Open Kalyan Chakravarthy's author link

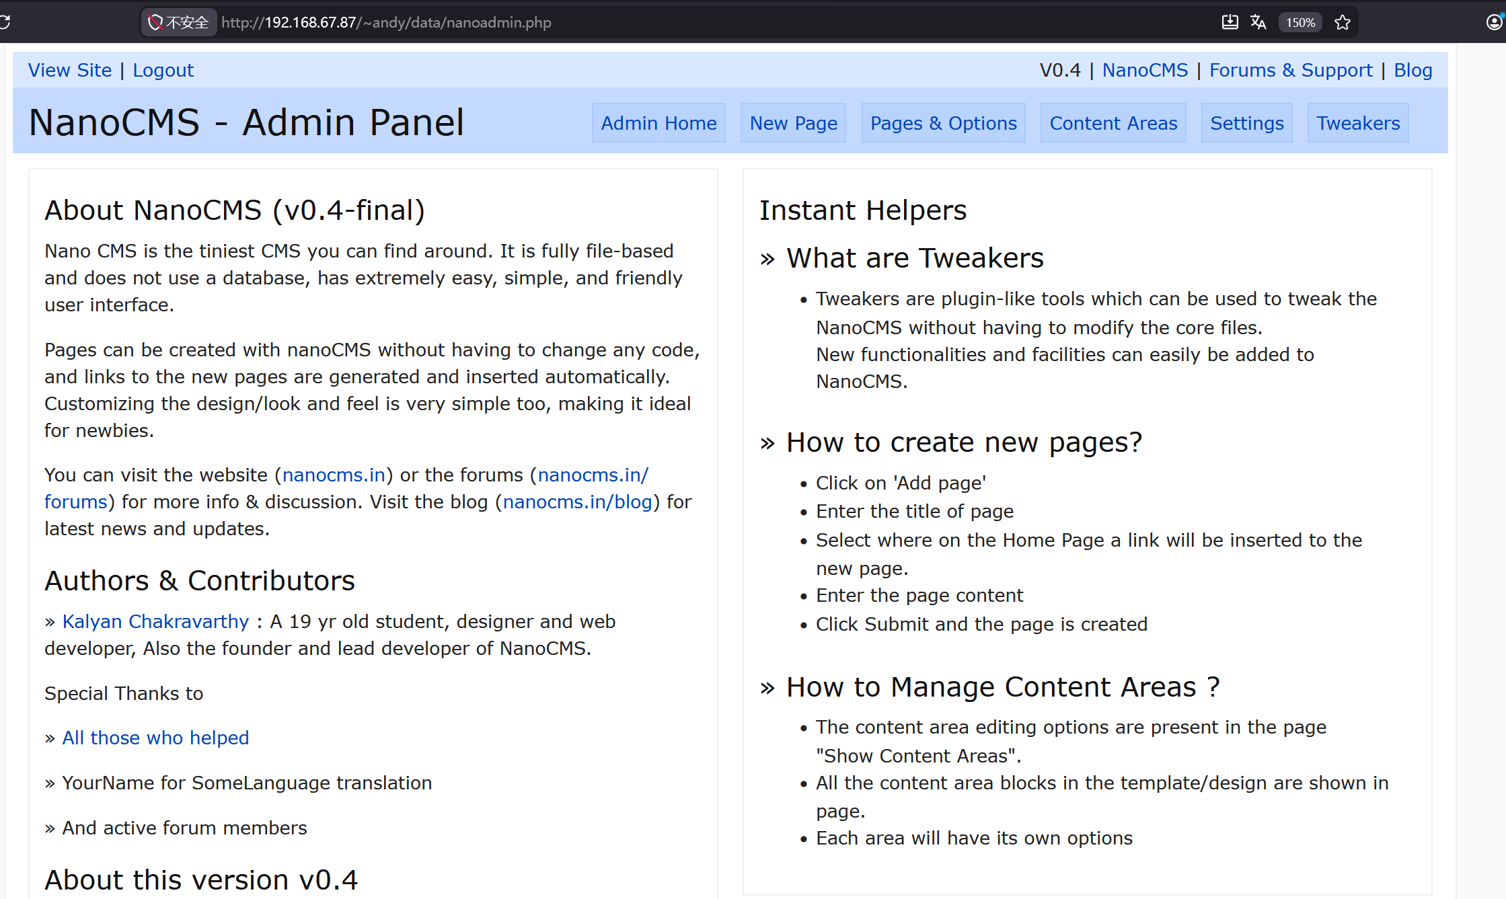155,622
